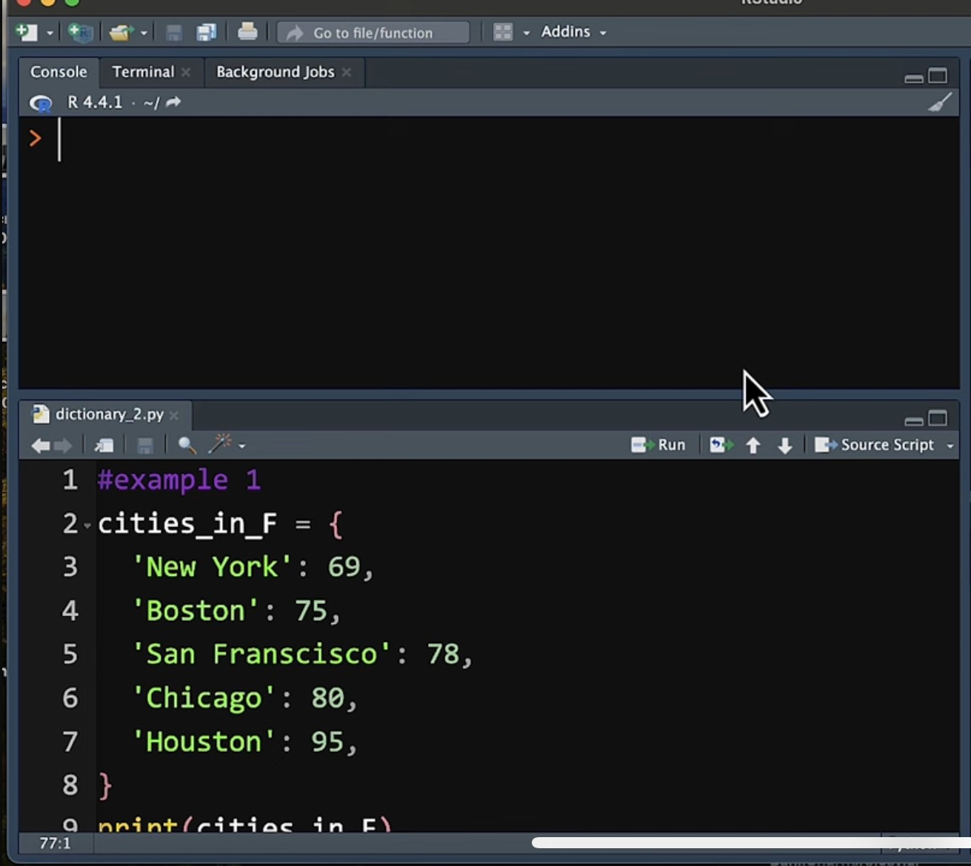Clear console with the broom icon

point(939,103)
